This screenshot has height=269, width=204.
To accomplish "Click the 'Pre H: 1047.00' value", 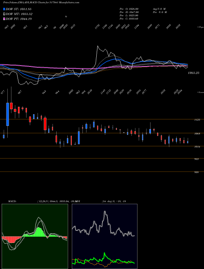I will click(x=129, y=12).
